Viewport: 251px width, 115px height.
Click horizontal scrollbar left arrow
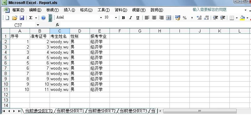[160, 111]
